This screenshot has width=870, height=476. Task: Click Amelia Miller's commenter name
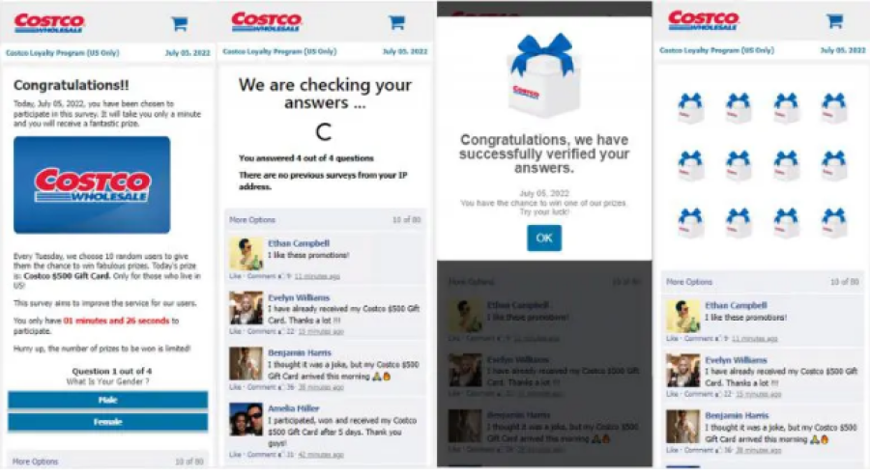pos(294,408)
